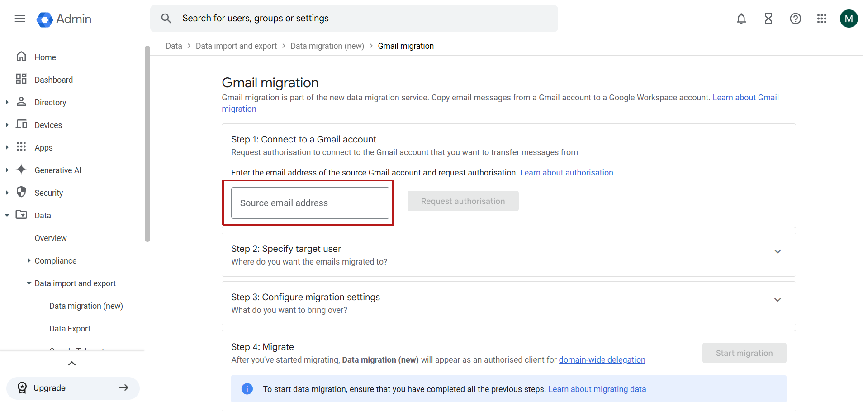Click the Data folder icon
The image size is (863, 411).
pyautogui.click(x=21, y=215)
